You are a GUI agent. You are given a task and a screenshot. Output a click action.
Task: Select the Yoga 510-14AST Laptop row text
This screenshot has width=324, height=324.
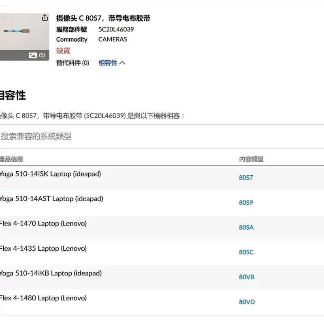pos(51,199)
